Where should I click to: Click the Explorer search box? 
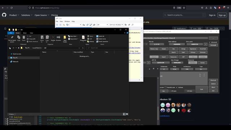(x=107, y=48)
